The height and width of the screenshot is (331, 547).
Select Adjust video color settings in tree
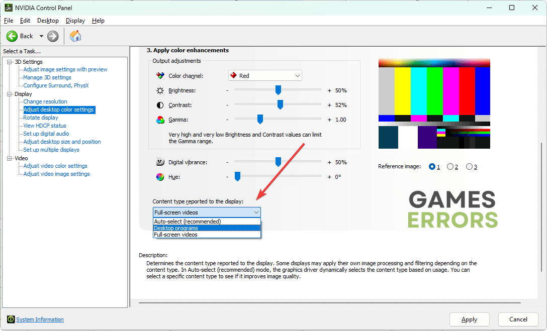55,165
